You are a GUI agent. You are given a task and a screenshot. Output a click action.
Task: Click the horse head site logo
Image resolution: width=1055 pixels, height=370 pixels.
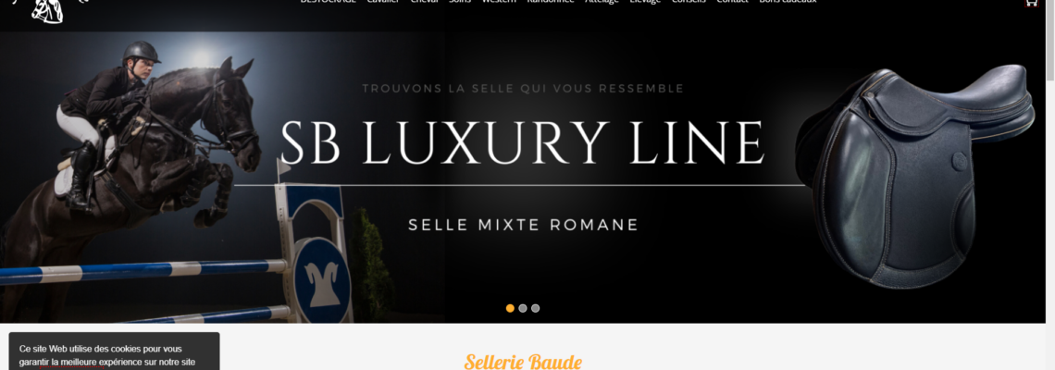coord(48,11)
